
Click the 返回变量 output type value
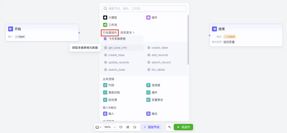tap(229, 42)
